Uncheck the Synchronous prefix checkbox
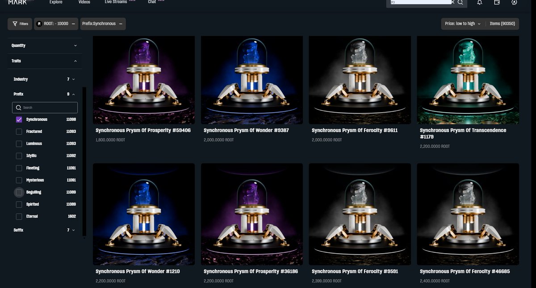Screen dimensions: 536x288 (19, 119)
